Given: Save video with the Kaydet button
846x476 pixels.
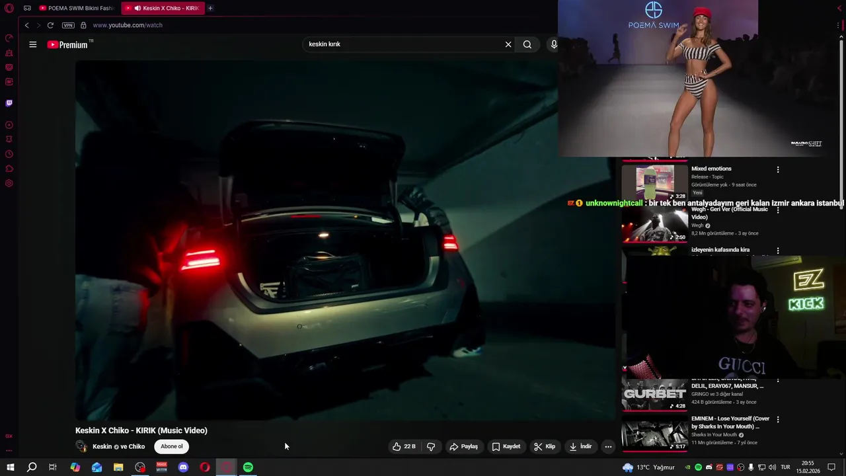Looking at the screenshot, I should pyautogui.click(x=506, y=446).
